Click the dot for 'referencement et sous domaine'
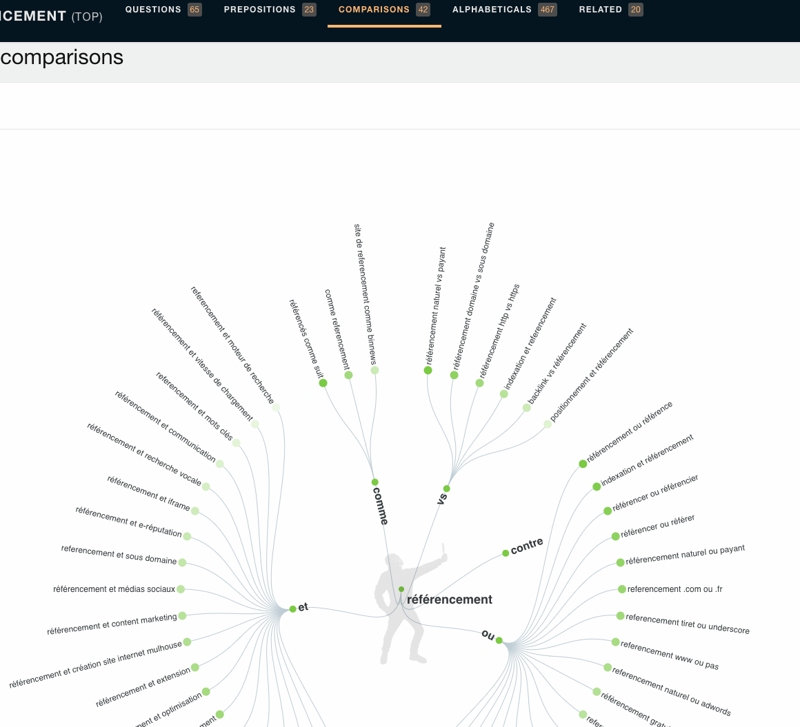 182,562
